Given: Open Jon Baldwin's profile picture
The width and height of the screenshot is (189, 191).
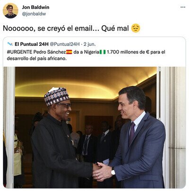Looking at the screenshot, I should (x=10, y=11).
